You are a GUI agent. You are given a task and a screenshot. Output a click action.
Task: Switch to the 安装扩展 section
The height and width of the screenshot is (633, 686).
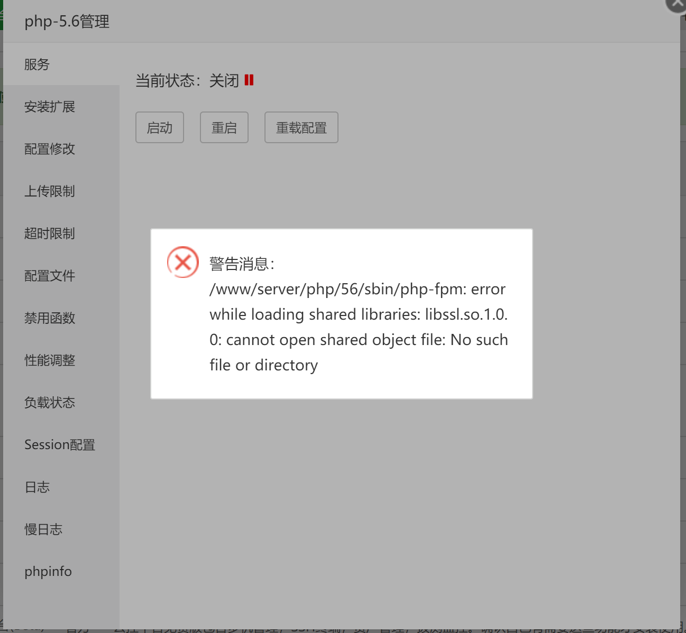[x=50, y=107]
